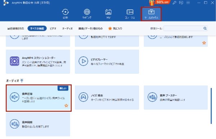This screenshot has height=139, width=216.
Task: Open AnyMP4 スクリーン レコーダー card
Action: coord(38,61)
